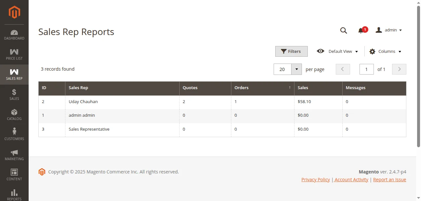Click the Filters button
421x201 pixels.
(291, 51)
